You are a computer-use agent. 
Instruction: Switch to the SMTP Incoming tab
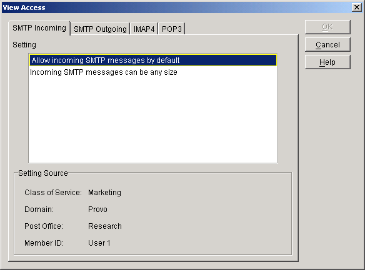click(x=39, y=28)
